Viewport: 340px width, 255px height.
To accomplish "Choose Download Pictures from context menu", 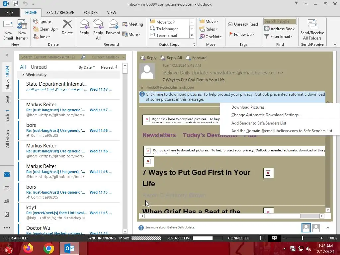I will (248, 107).
